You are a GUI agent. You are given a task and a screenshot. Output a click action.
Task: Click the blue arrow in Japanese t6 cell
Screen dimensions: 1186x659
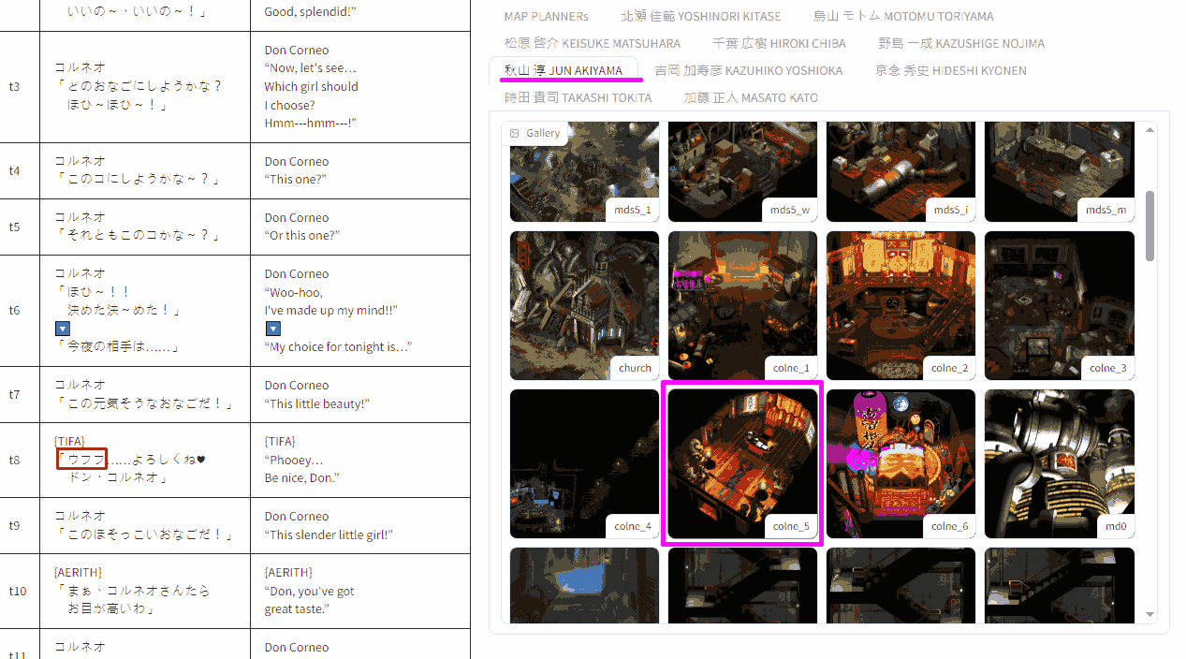pos(62,329)
